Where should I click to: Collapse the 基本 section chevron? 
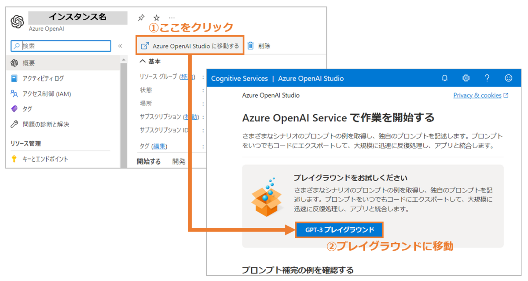click(143, 61)
